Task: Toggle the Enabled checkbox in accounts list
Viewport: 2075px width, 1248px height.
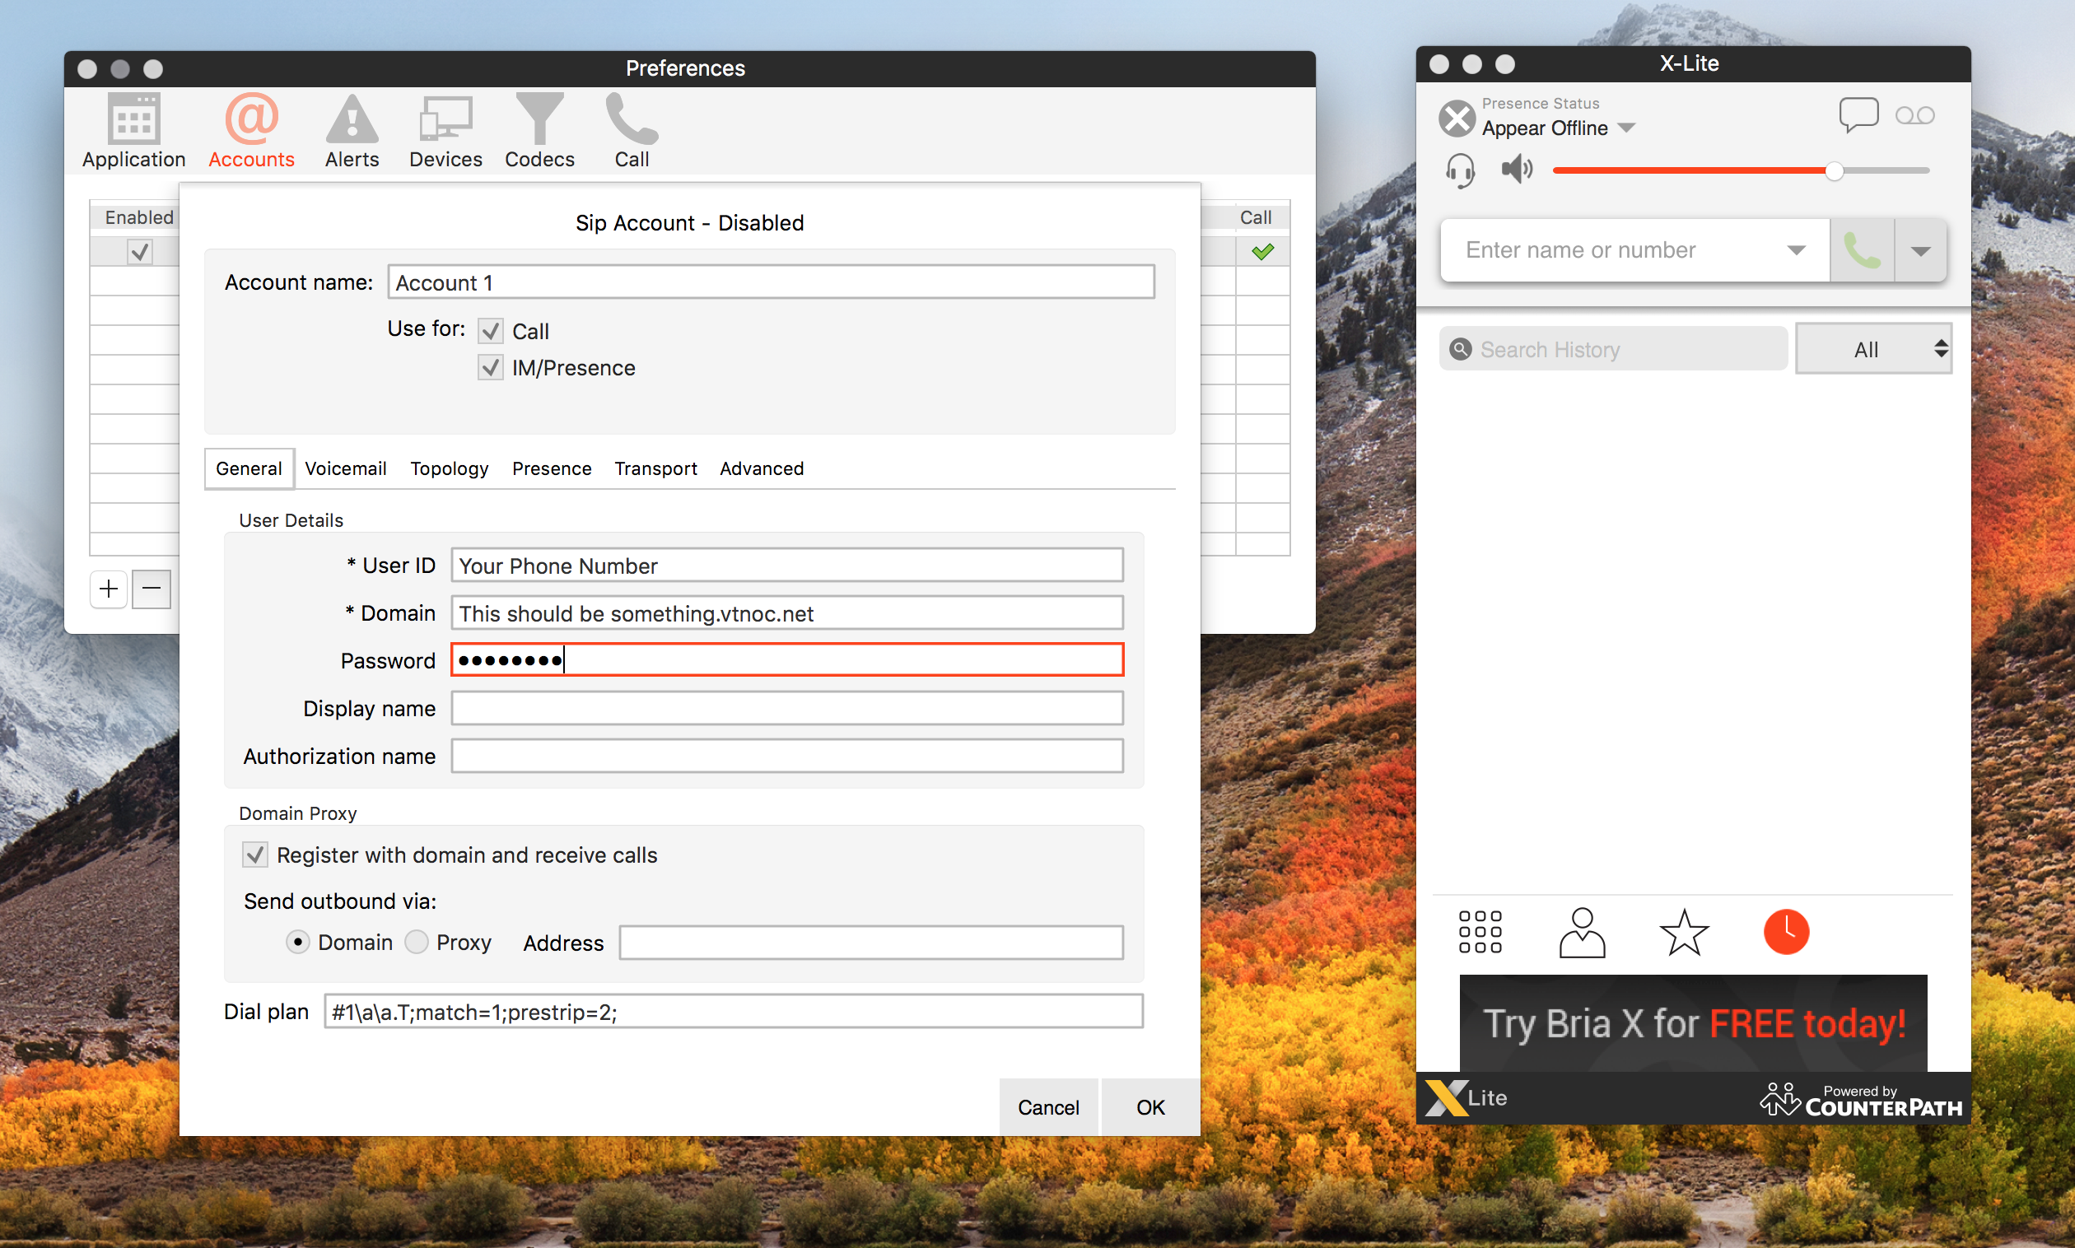Action: coord(140,251)
